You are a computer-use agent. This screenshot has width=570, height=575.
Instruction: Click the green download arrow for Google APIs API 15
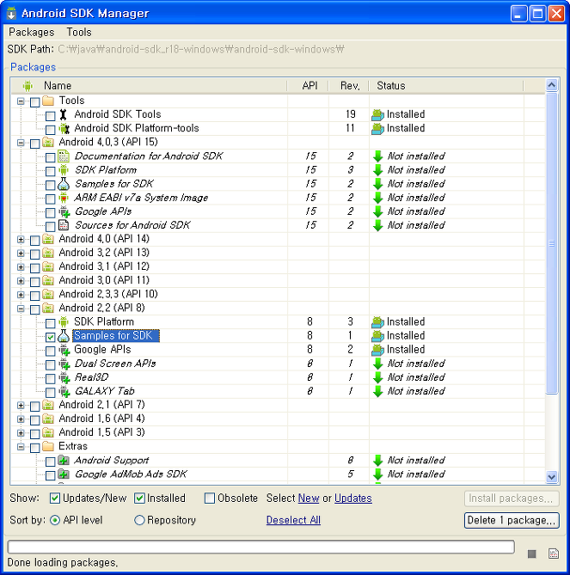[x=377, y=211]
